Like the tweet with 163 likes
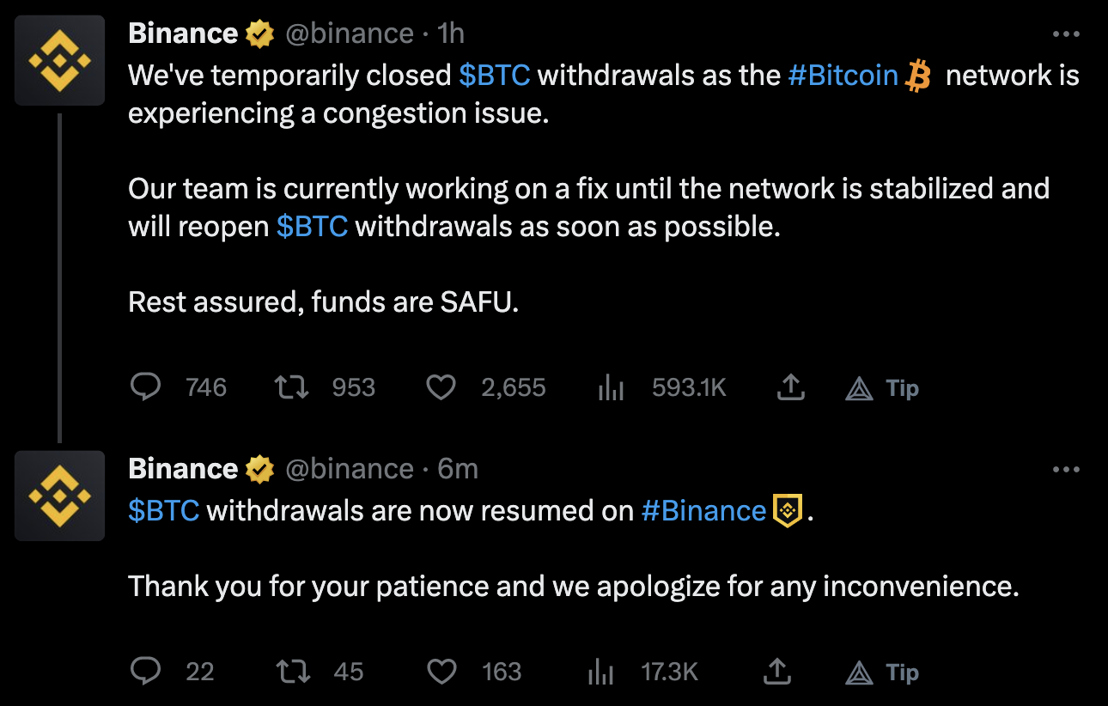The image size is (1108, 706). coord(441,671)
